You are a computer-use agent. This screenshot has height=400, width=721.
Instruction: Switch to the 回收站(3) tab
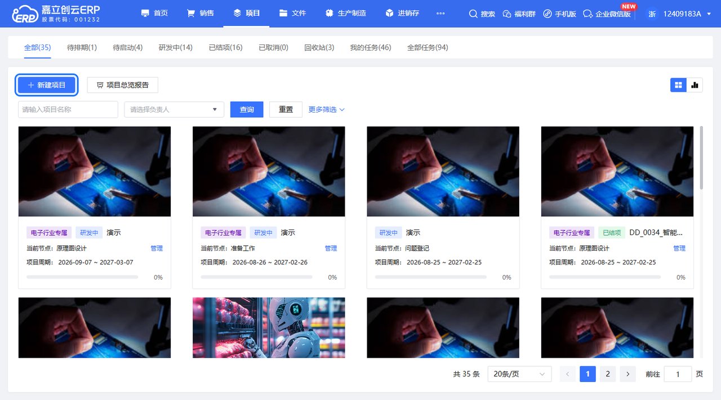pos(319,48)
